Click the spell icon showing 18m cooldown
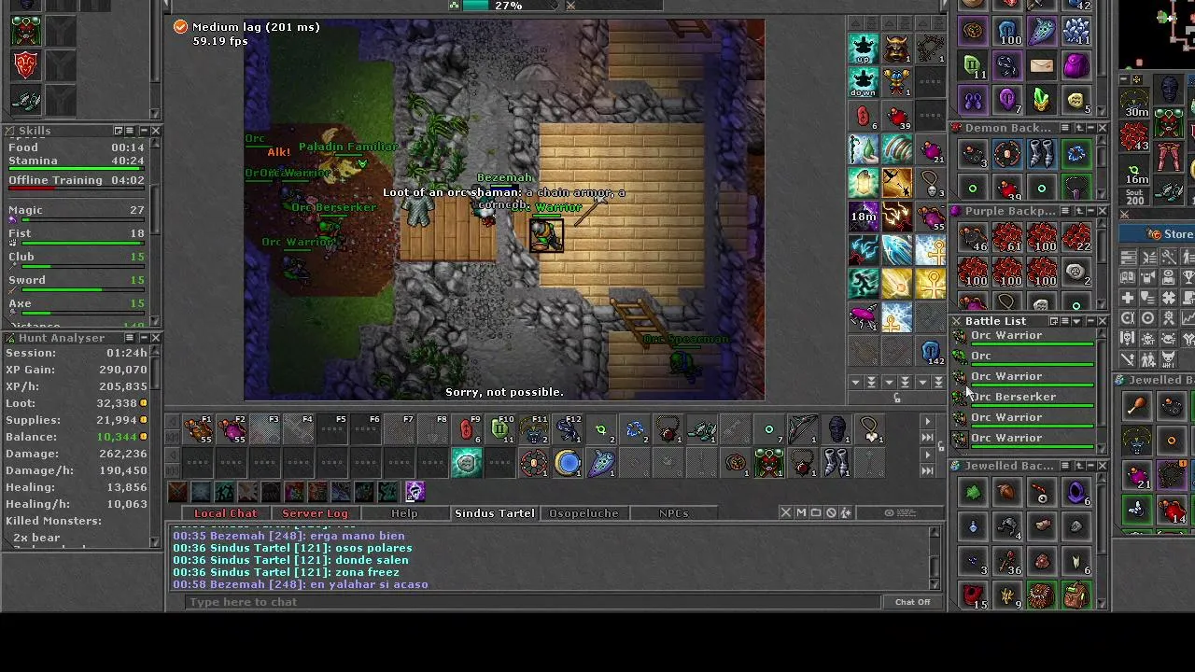The width and height of the screenshot is (1195, 672). pyautogui.click(x=864, y=216)
